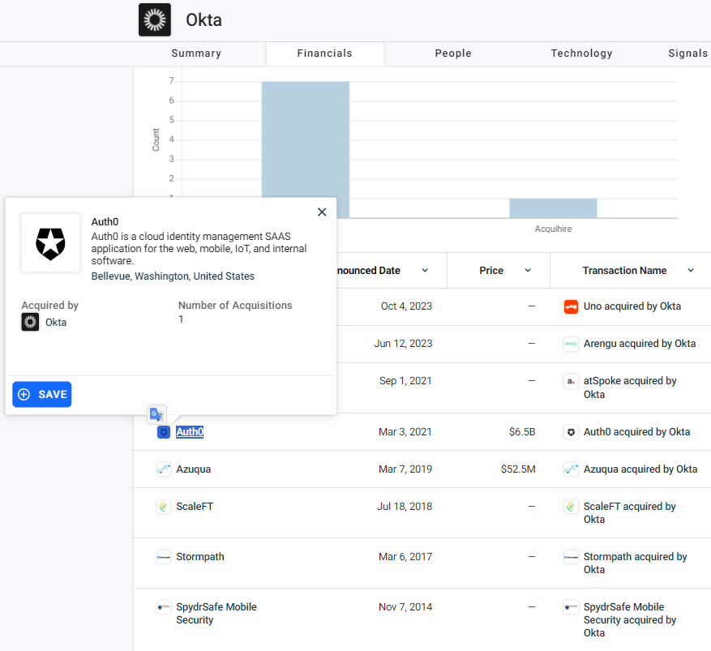The height and width of the screenshot is (651, 711).
Task: Open the Summary tab
Action: pyautogui.click(x=196, y=54)
